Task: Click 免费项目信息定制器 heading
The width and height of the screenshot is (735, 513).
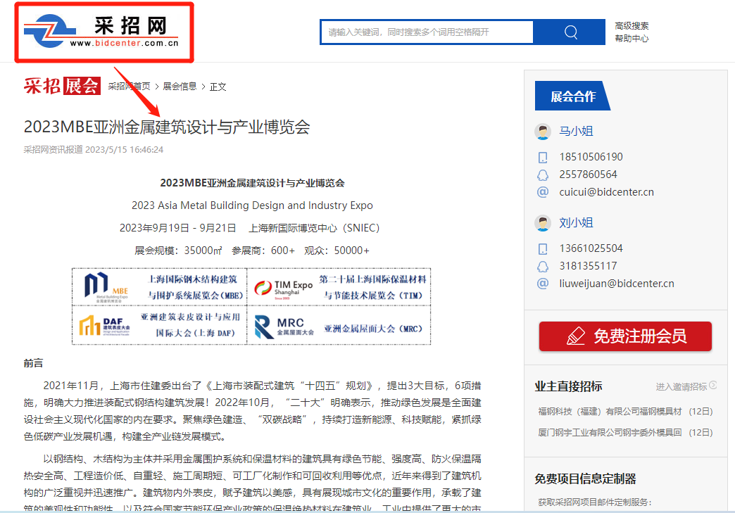Action: pos(585,479)
